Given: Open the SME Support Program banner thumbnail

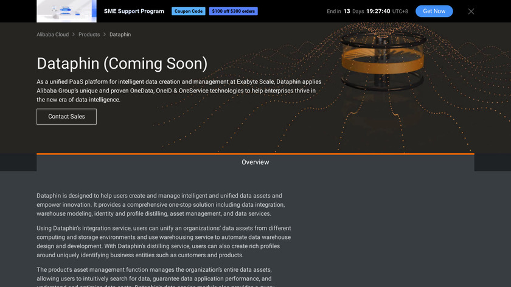Looking at the screenshot, I should pyautogui.click(x=66, y=11).
